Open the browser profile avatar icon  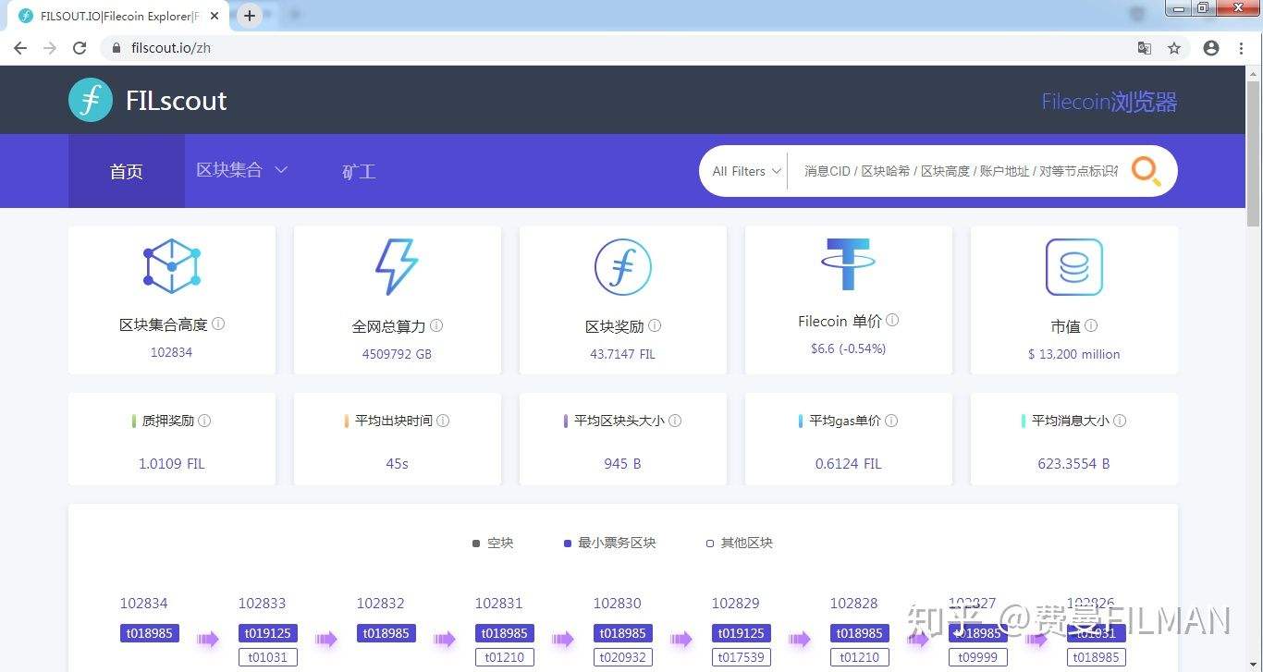1211,48
